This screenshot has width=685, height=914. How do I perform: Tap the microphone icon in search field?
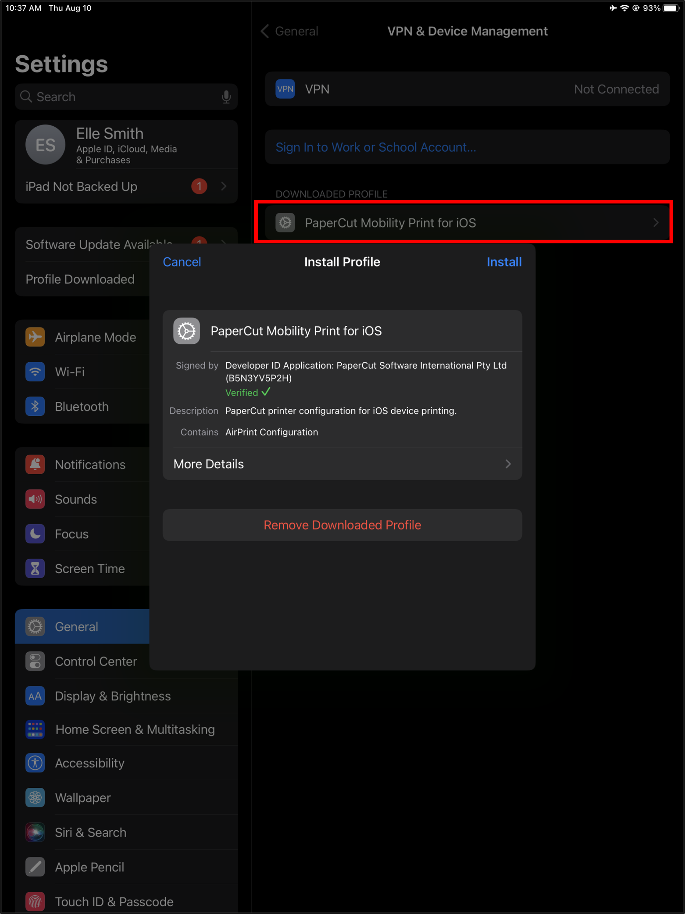tap(226, 97)
